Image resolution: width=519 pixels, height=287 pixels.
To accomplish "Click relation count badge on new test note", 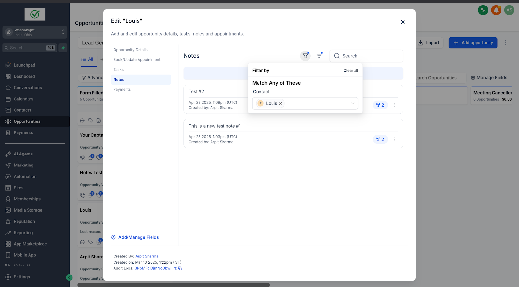I will coord(380,139).
